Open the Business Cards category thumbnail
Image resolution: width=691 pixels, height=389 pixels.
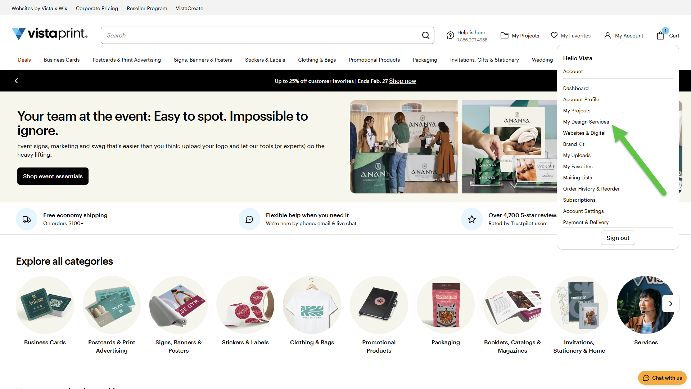pos(45,305)
